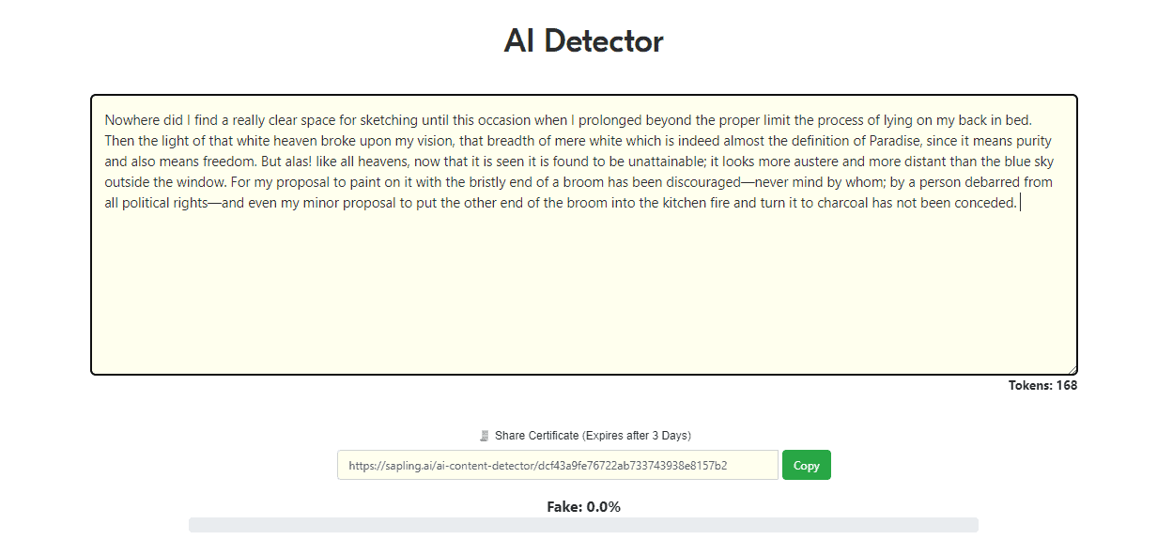
Task: Place cursor after 'conceded.' at the text end
Action: click(x=1020, y=203)
